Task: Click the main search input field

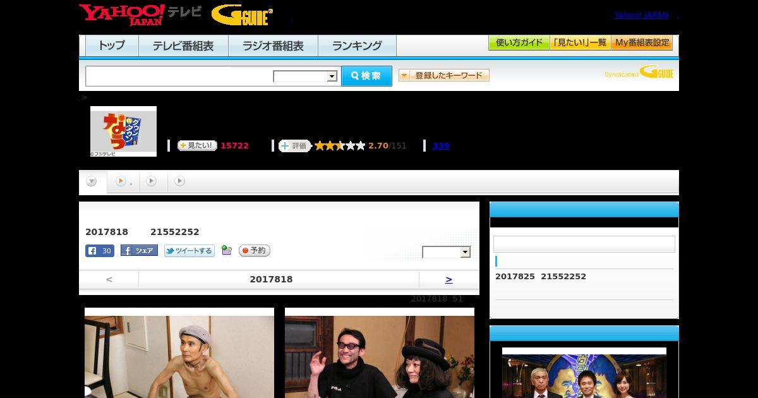Action: coord(179,76)
